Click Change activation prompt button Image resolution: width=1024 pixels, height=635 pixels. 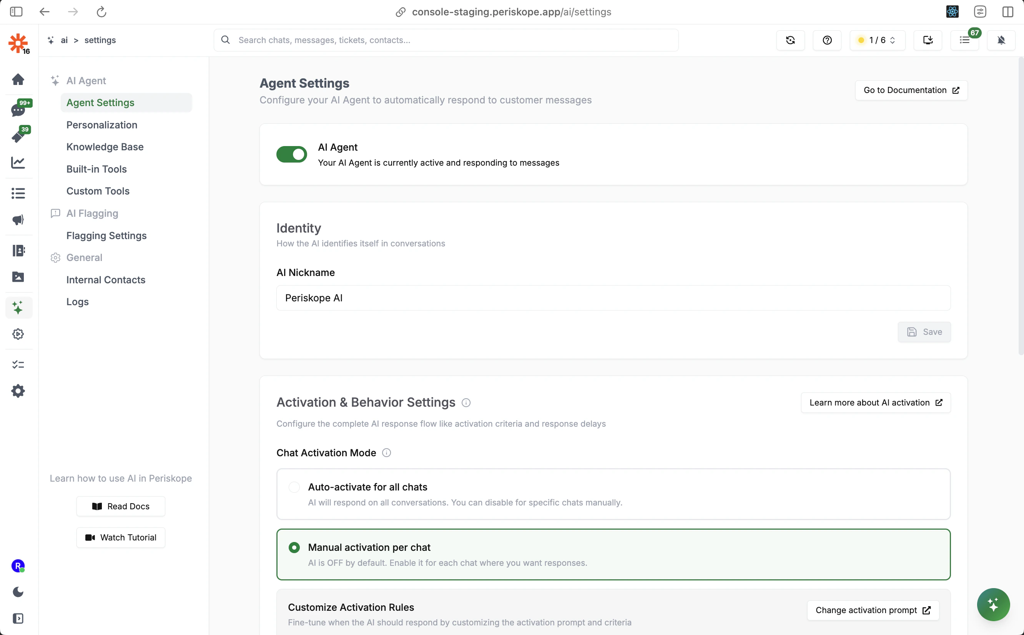click(873, 610)
